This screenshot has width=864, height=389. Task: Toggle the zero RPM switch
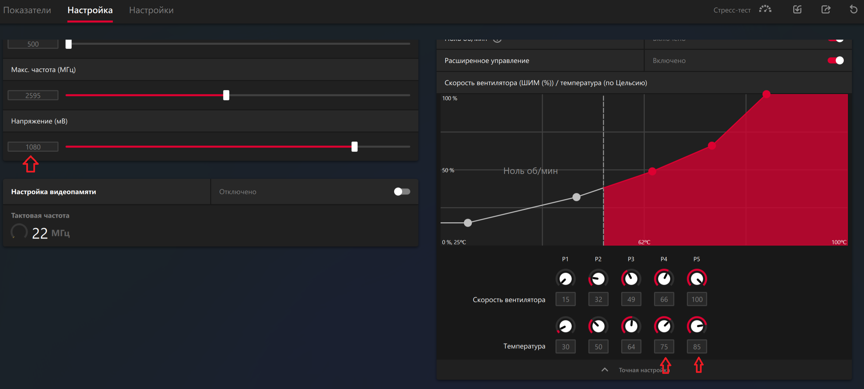(x=836, y=40)
